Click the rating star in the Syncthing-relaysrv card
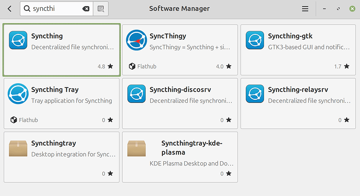The image size is (360, 196). [346, 120]
